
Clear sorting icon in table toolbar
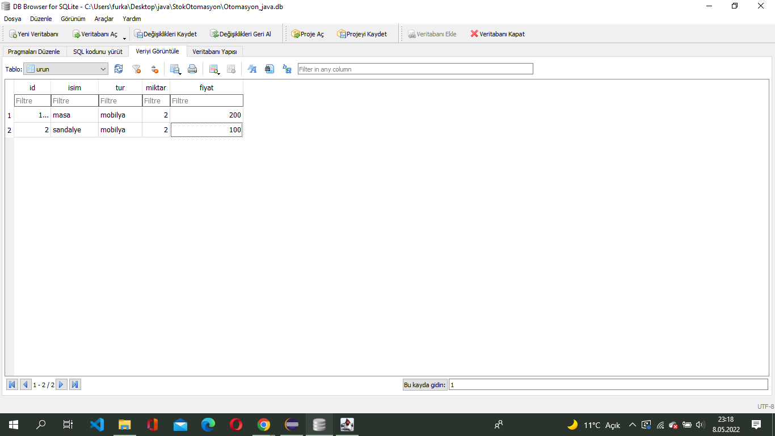point(154,69)
